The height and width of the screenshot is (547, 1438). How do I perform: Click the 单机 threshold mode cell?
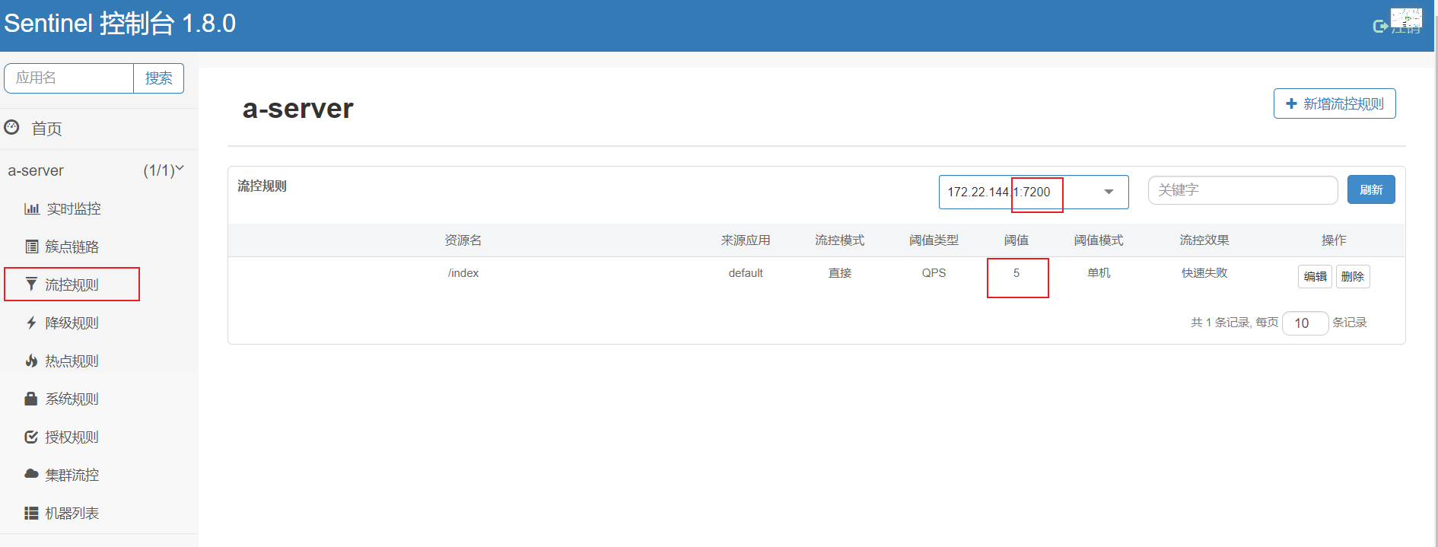point(1099,273)
